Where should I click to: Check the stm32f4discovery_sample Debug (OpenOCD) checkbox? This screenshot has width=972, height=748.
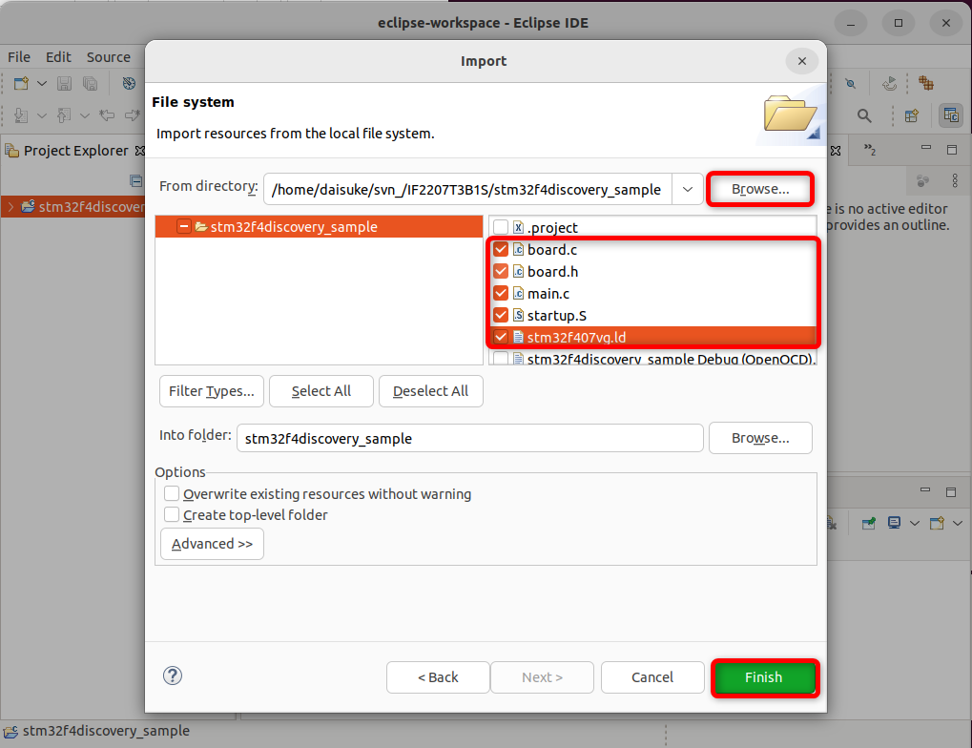tap(501, 359)
